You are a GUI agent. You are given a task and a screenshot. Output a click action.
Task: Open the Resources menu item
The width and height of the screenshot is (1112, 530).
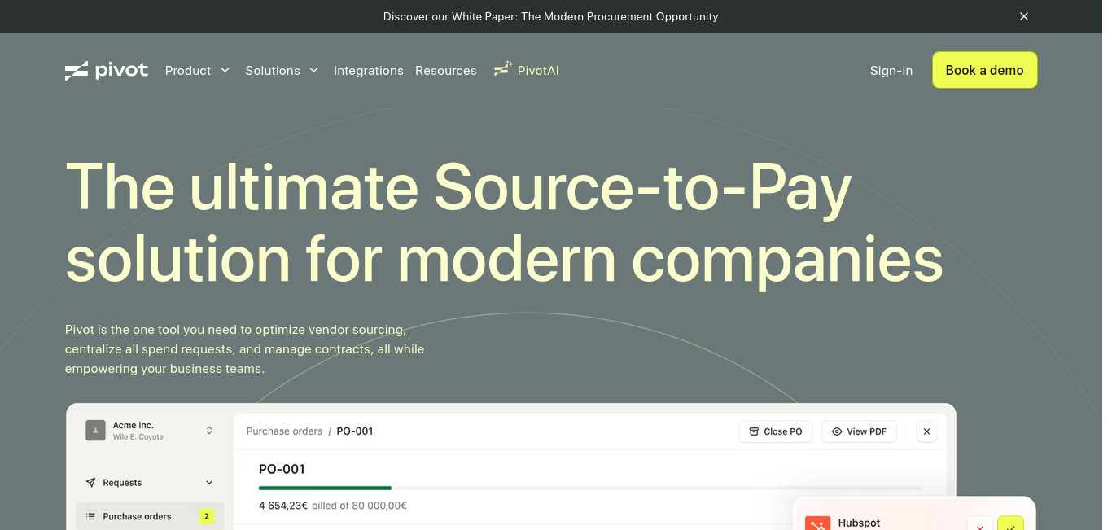[x=445, y=71]
